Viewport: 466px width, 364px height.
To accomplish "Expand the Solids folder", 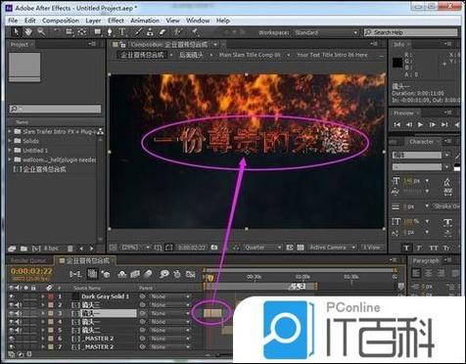I will tap(10, 141).
